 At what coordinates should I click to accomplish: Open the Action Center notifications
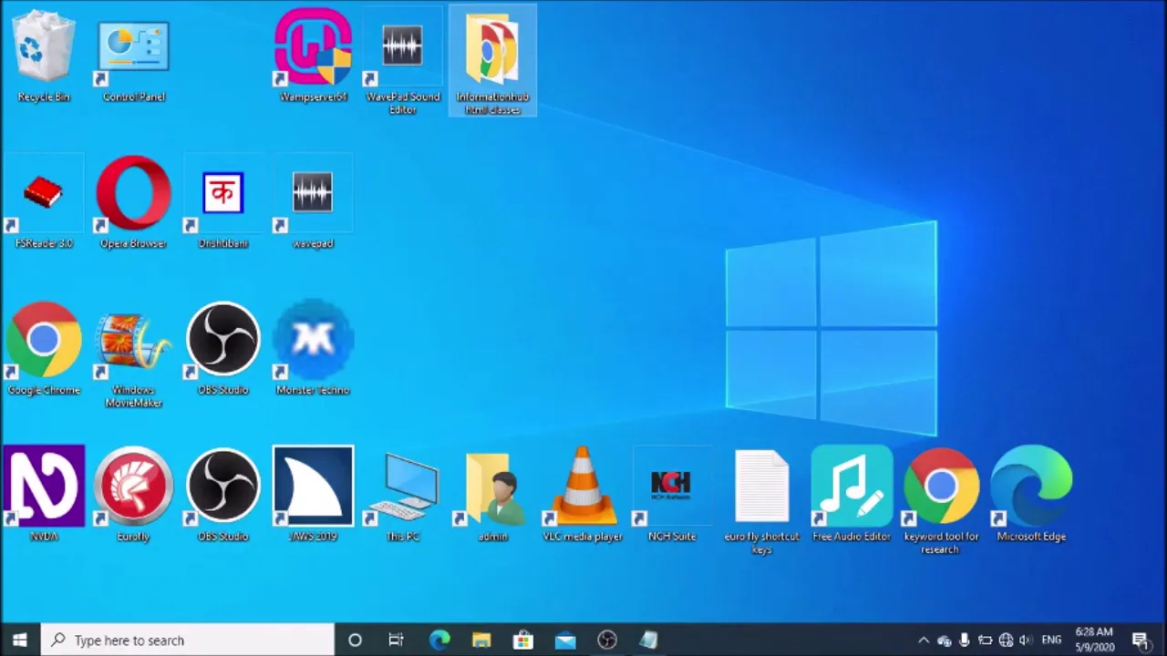(1140, 641)
